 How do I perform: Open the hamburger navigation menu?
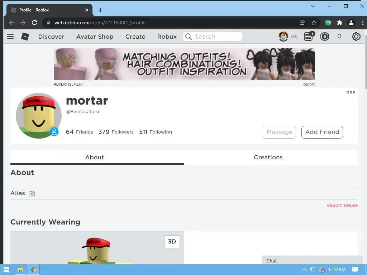click(10, 37)
